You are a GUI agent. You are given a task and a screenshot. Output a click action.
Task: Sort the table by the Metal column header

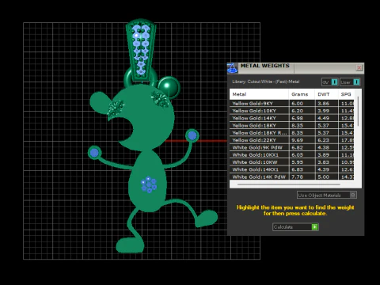[x=259, y=94]
